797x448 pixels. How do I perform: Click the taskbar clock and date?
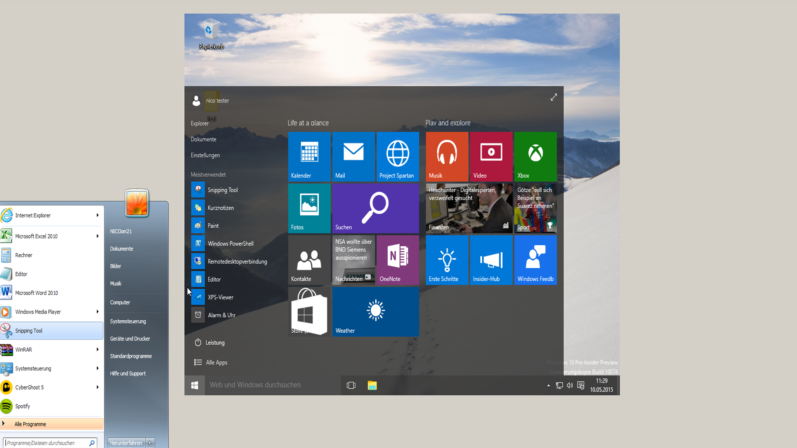coord(601,385)
